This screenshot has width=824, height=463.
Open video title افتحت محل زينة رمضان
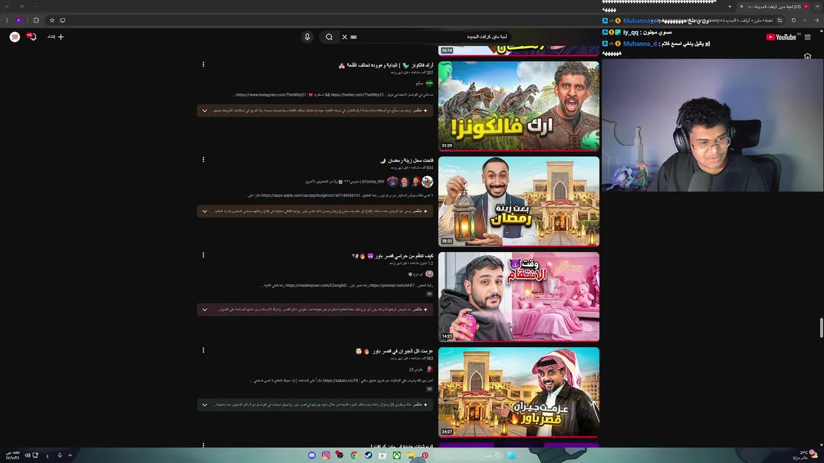click(x=407, y=160)
